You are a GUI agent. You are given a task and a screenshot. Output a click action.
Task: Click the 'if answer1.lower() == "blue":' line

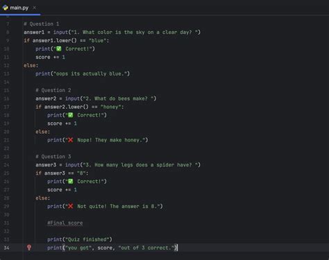66,40
